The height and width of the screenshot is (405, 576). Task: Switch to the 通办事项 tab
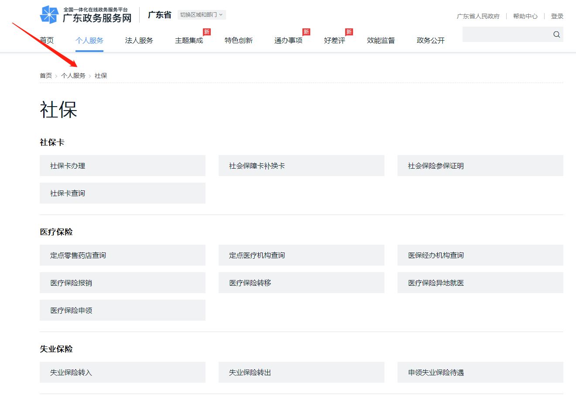[x=288, y=41]
